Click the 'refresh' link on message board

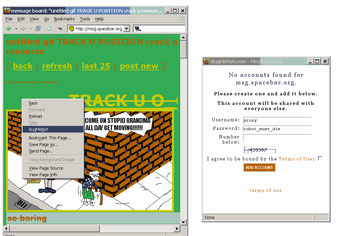coord(57,66)
